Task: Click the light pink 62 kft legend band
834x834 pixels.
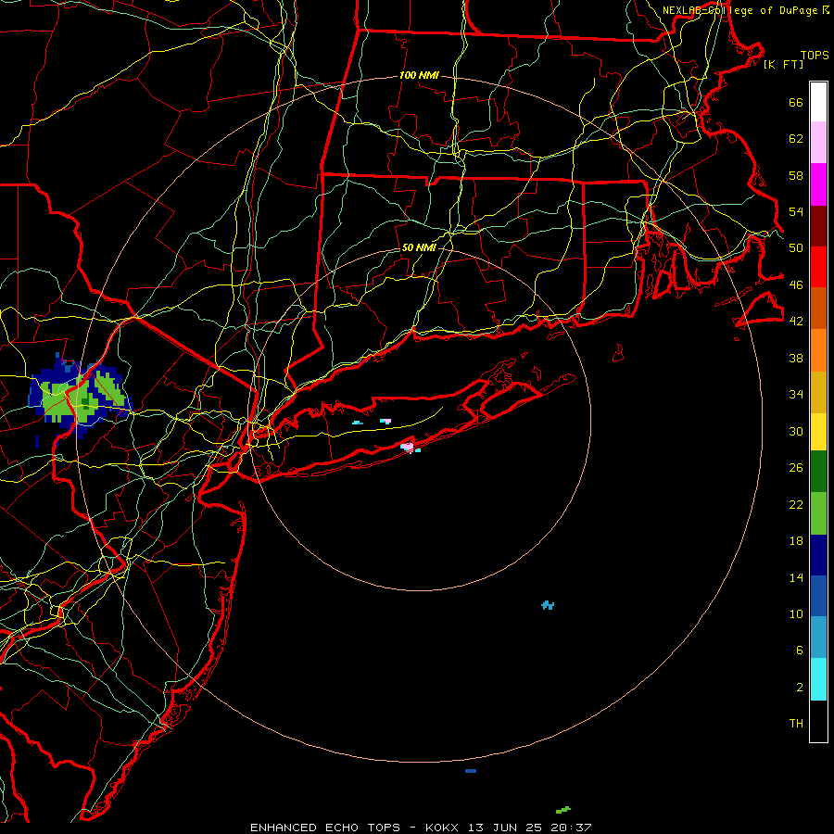Action: [x=818, y=143]
